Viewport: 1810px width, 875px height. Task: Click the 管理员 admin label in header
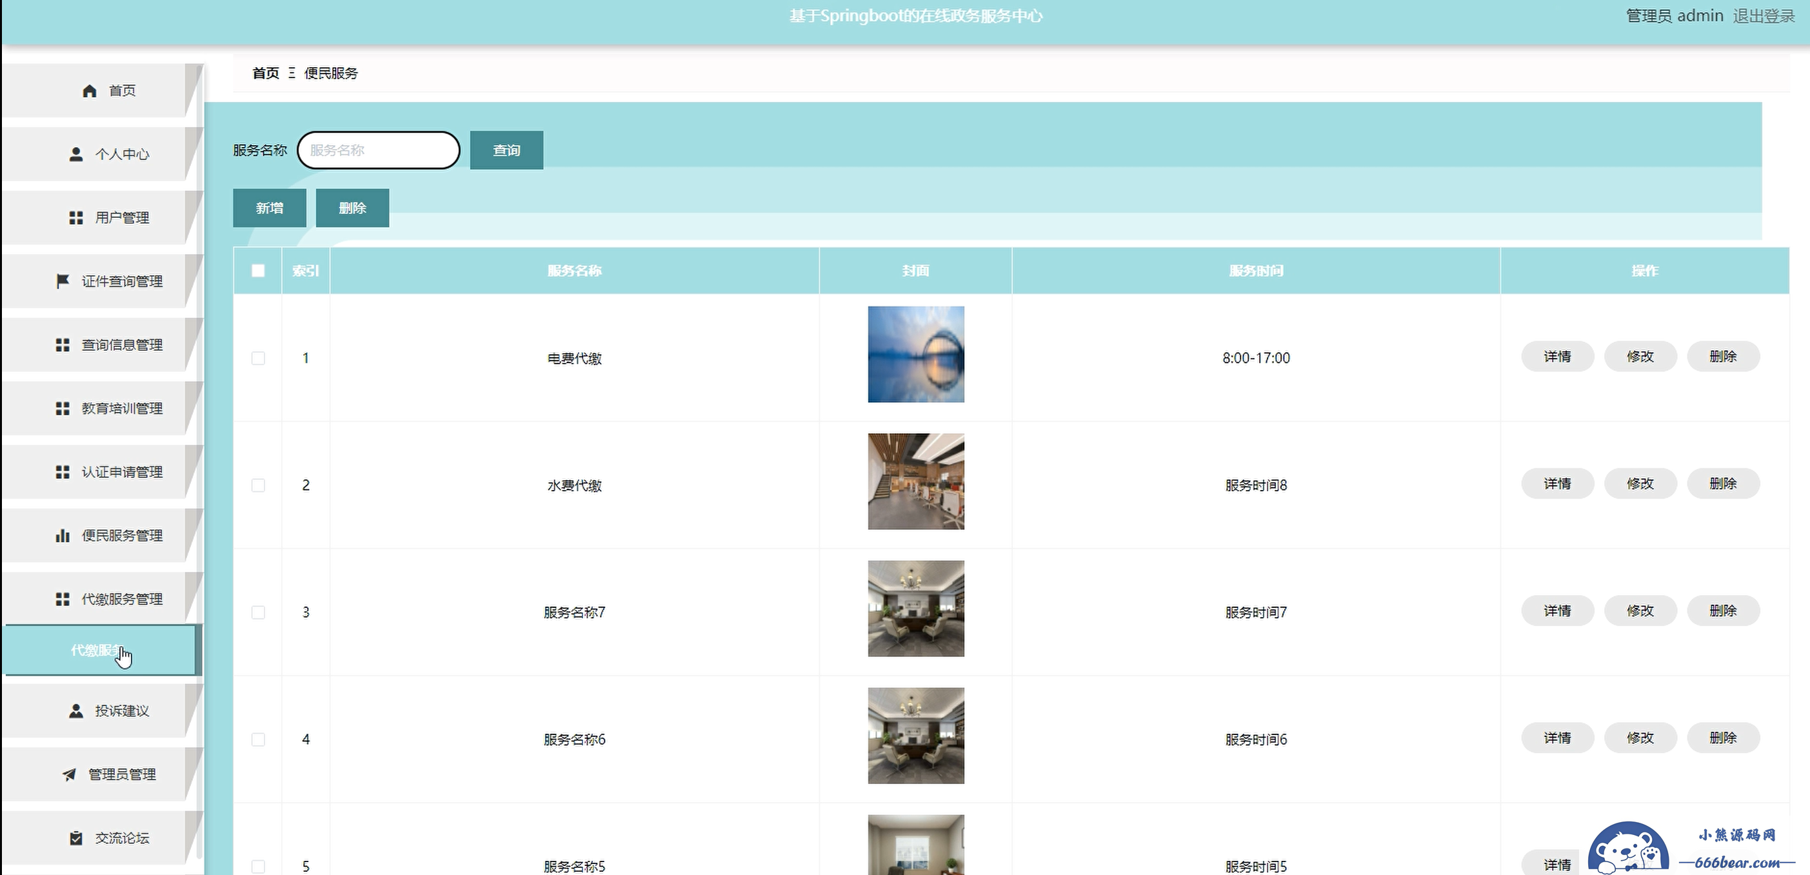point(1675,16)
